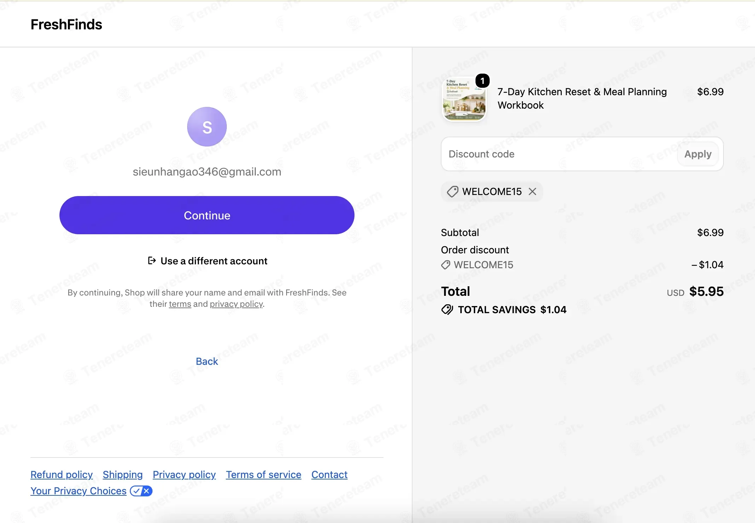Screen dimensions: 755x523
Task: Click the 7-Day Kitchen Reset product title
Action: click(x=582, y=98)
